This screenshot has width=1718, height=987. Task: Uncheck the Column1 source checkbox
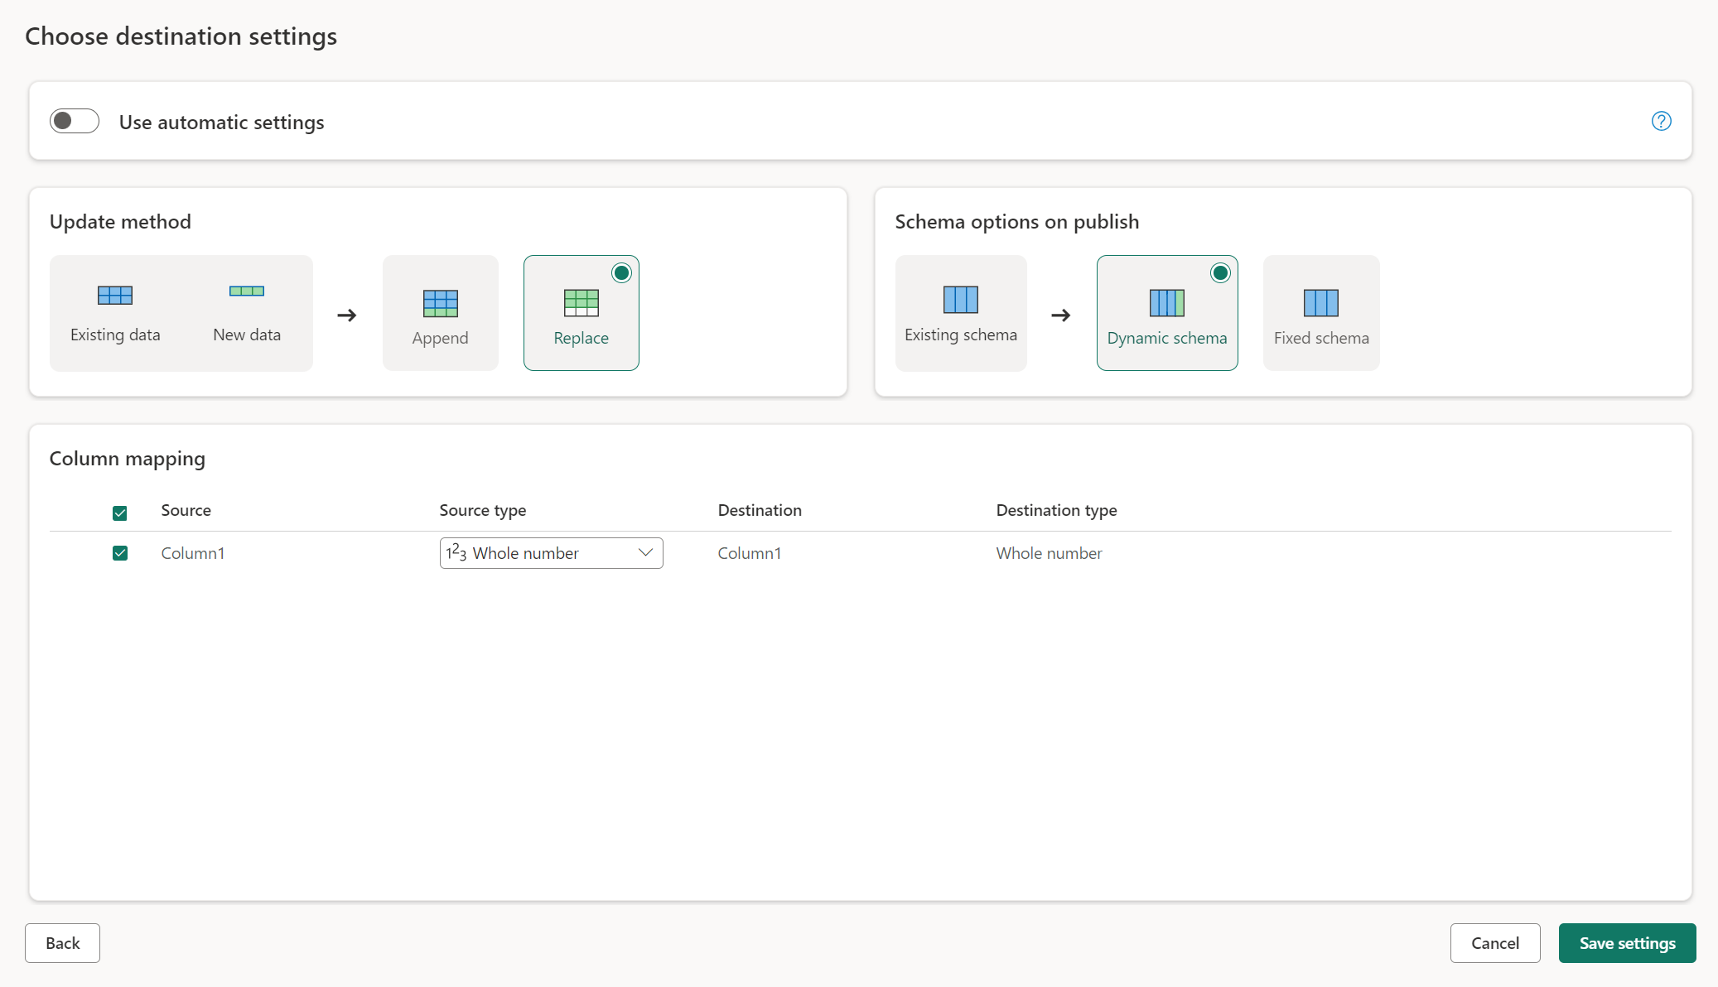[x=119, y=551]
